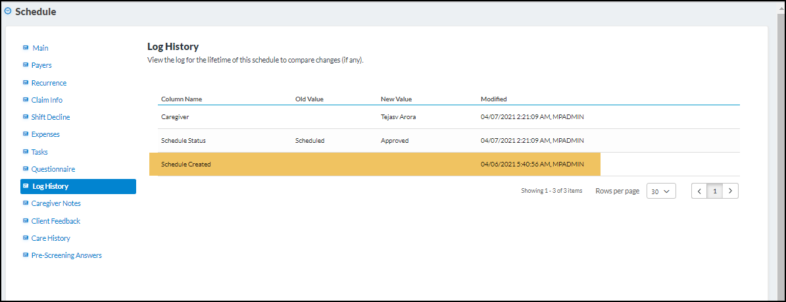Click the Shift Decline sidebar icon
Image resolution: width=786 pixels, height=302 pixels.
(26, 117)
